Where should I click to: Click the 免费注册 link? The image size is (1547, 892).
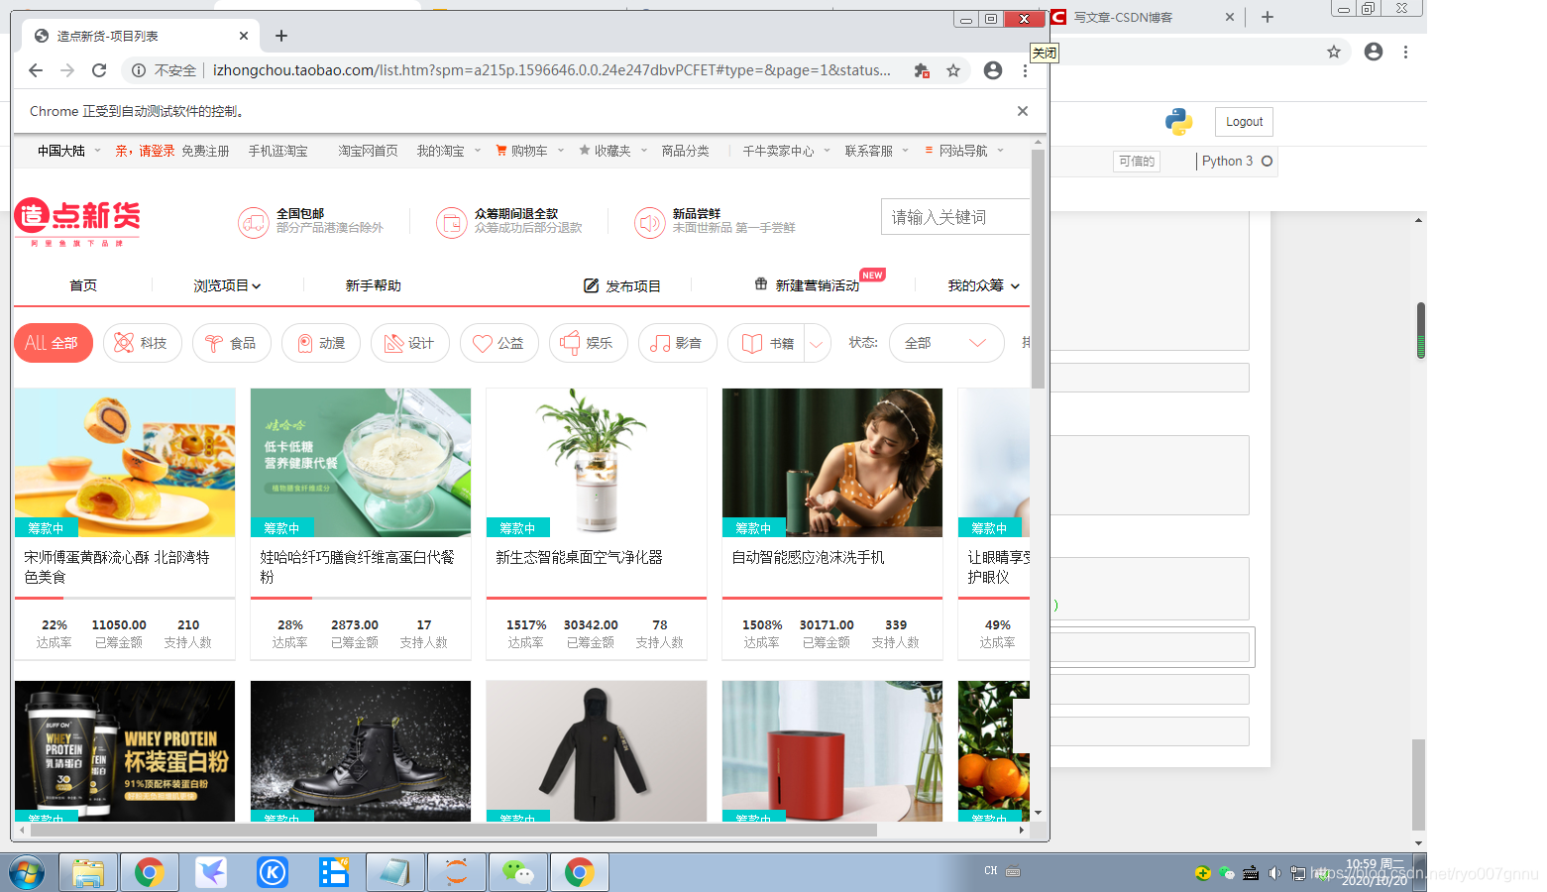tap(205, 151)
